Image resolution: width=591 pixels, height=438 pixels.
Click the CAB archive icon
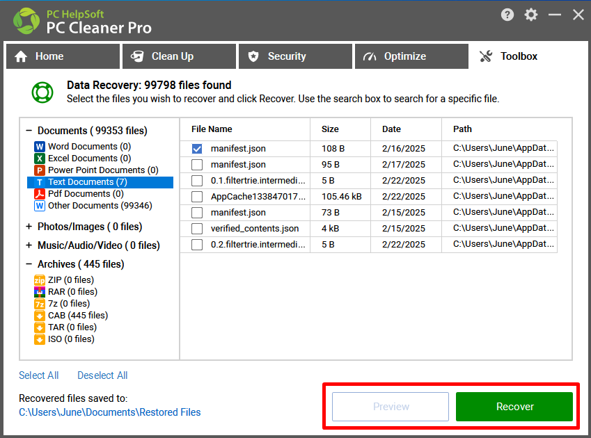40,316
